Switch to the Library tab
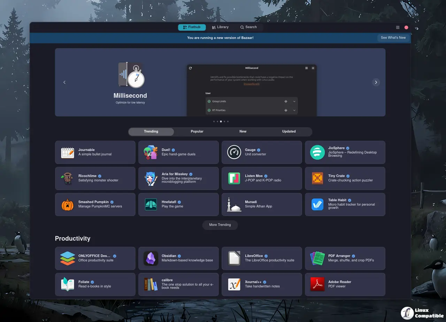This screenshot has height=322, width=446. coord(220,27)
